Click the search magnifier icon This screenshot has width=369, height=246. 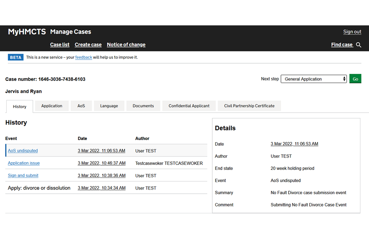tap(359, 45)
